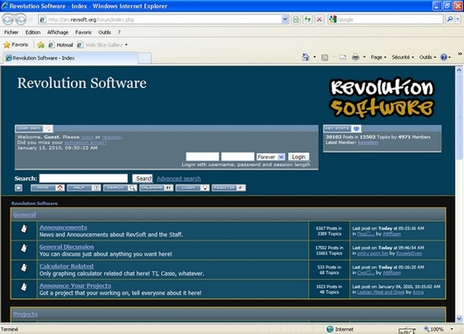This screenshot has width=464, height=334.
Task: Click the search magnifier next to Google box
Action: pos(450,19)
